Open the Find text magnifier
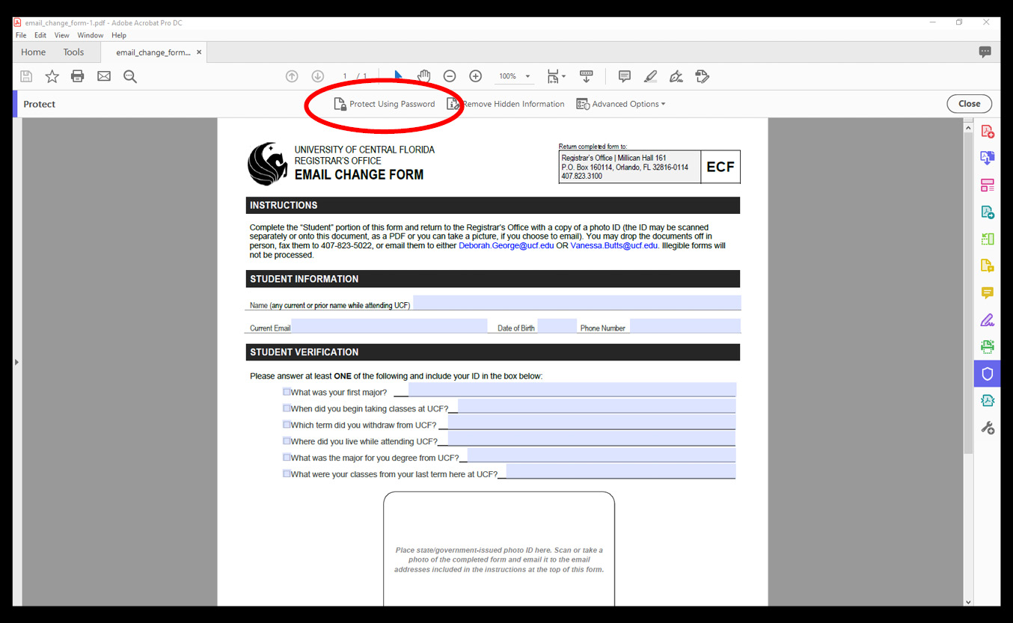 pos(130,76)
